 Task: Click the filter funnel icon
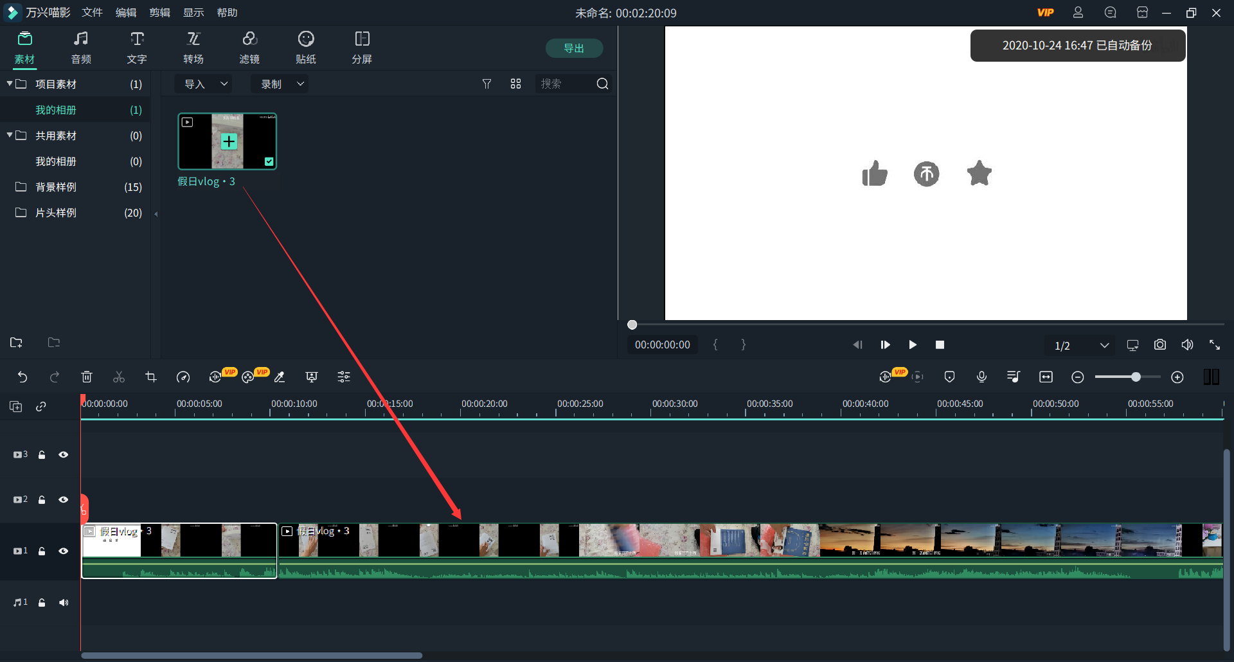click(487, 84)
